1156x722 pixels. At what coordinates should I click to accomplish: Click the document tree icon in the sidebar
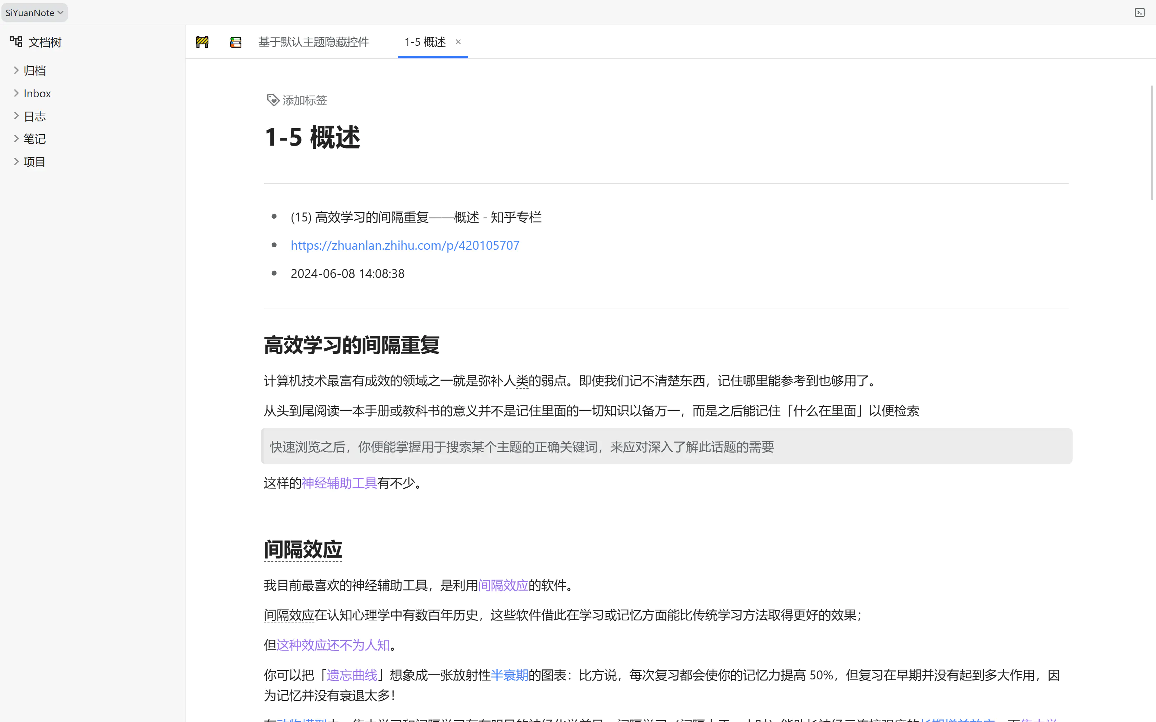pyautogui.click(x=16, y=42)
